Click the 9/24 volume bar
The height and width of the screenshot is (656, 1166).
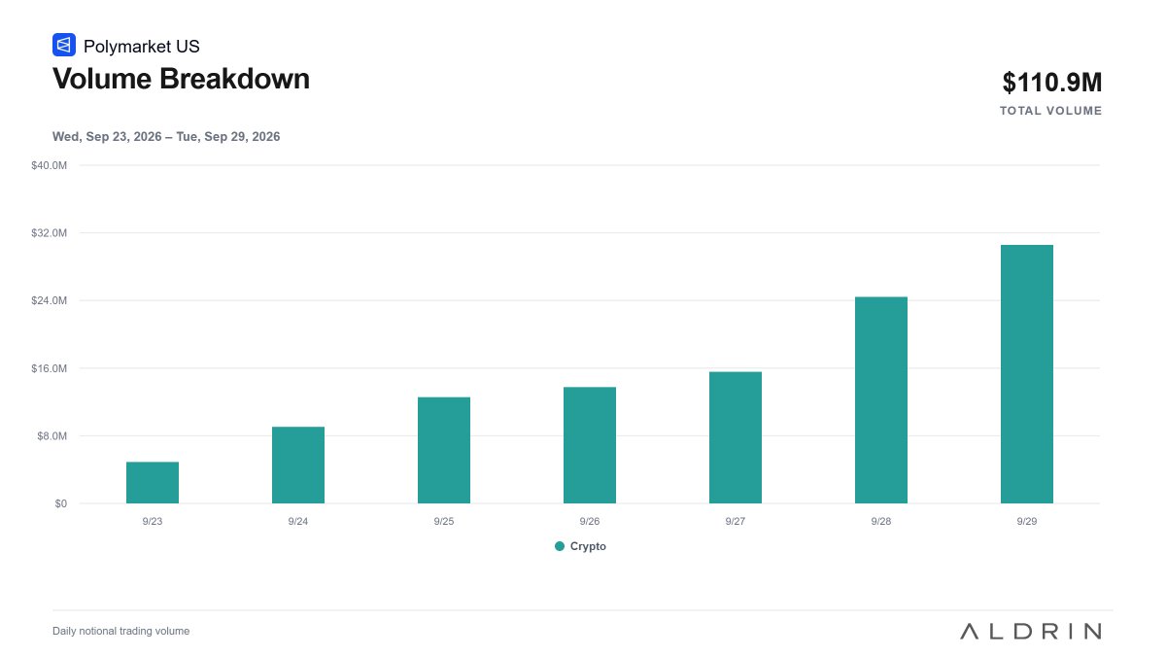[298, 465]
